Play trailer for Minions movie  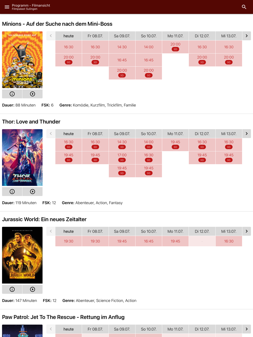[x=32, y=94]
